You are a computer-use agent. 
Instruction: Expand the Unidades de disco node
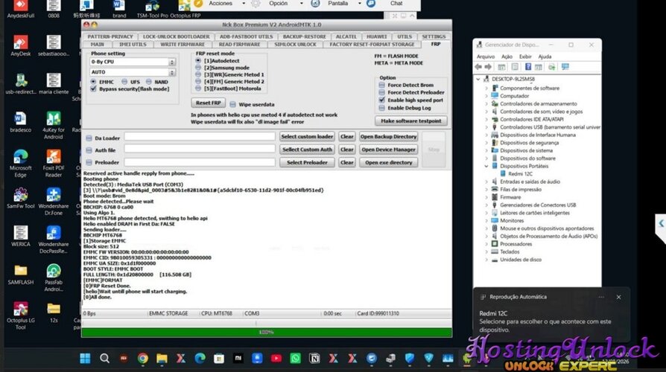click(486, 260)
